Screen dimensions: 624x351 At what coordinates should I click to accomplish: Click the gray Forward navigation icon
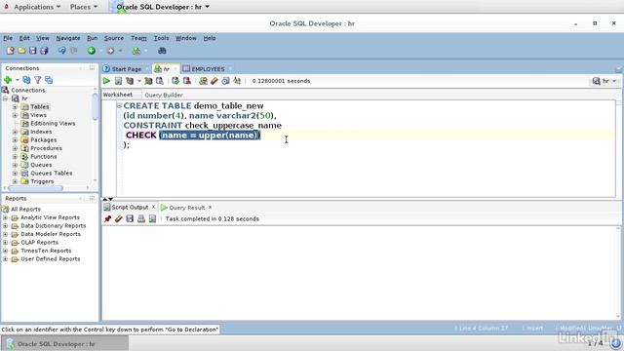coord(110,51)
